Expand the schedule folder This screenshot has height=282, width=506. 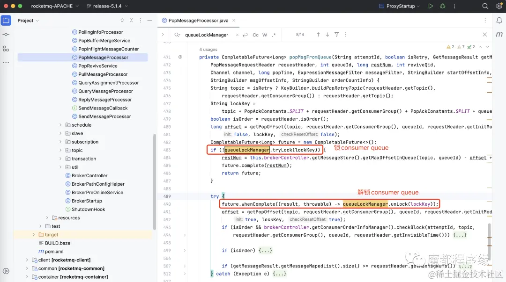[x=60, y=125]
